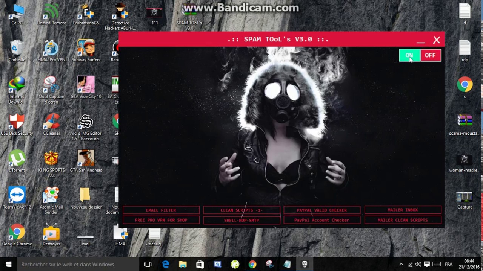
Task: Open the volume control in tray
Action: 418,264
